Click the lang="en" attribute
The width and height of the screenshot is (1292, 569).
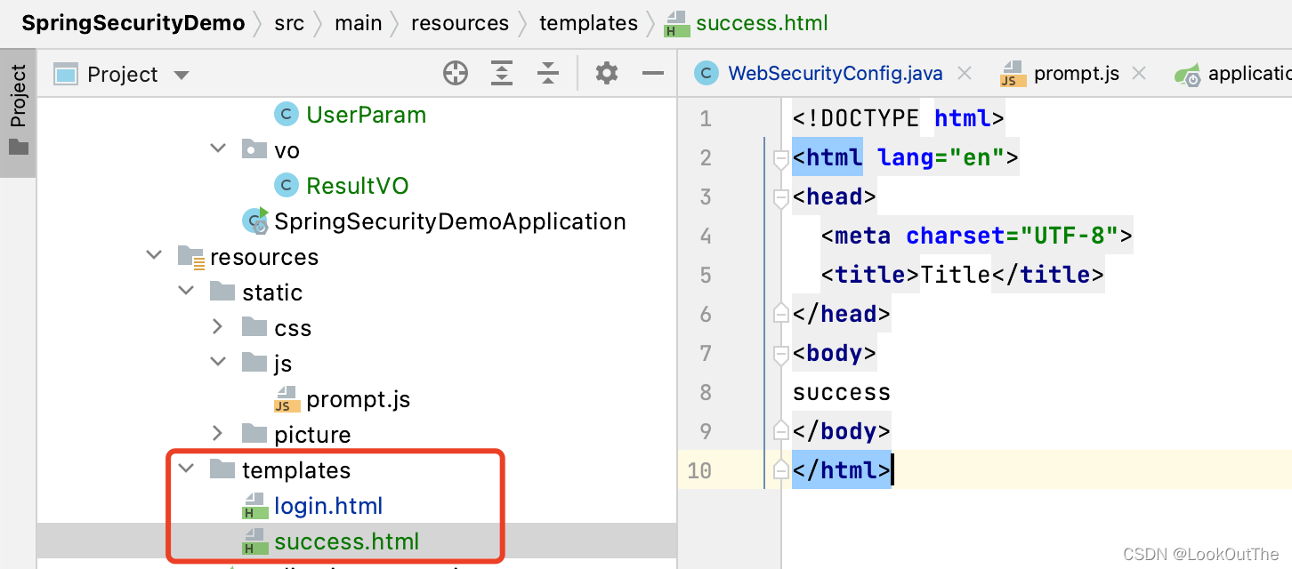pos(941,157)
